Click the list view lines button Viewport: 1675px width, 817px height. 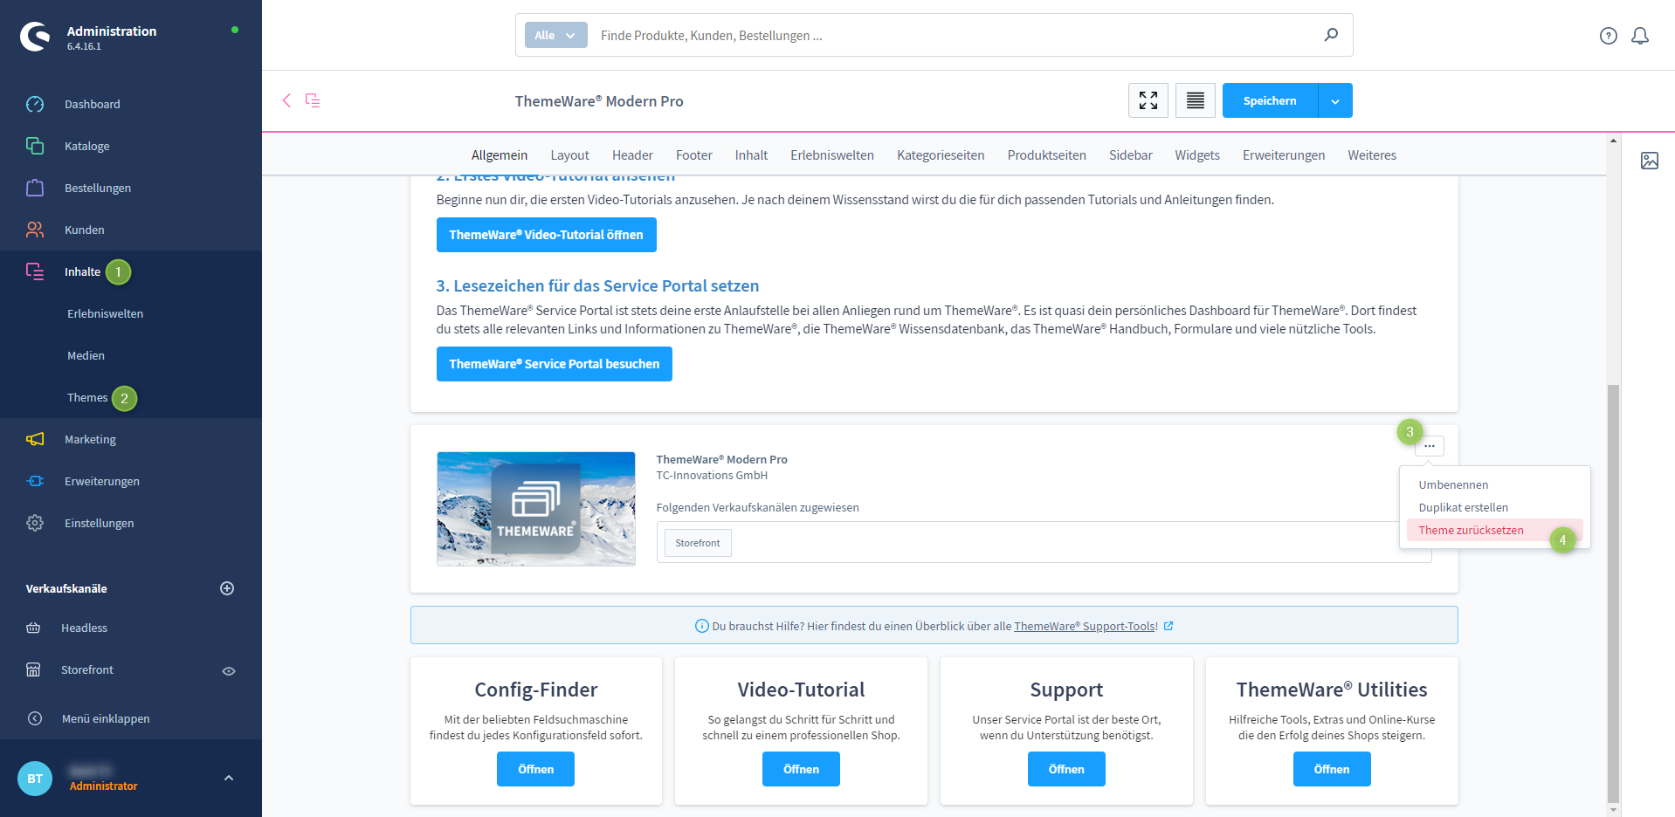click(1196, 100)
